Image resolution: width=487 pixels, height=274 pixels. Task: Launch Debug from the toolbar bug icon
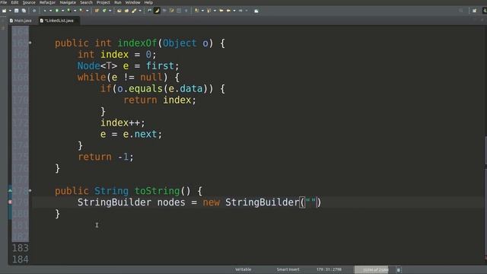tap(45, 11)
